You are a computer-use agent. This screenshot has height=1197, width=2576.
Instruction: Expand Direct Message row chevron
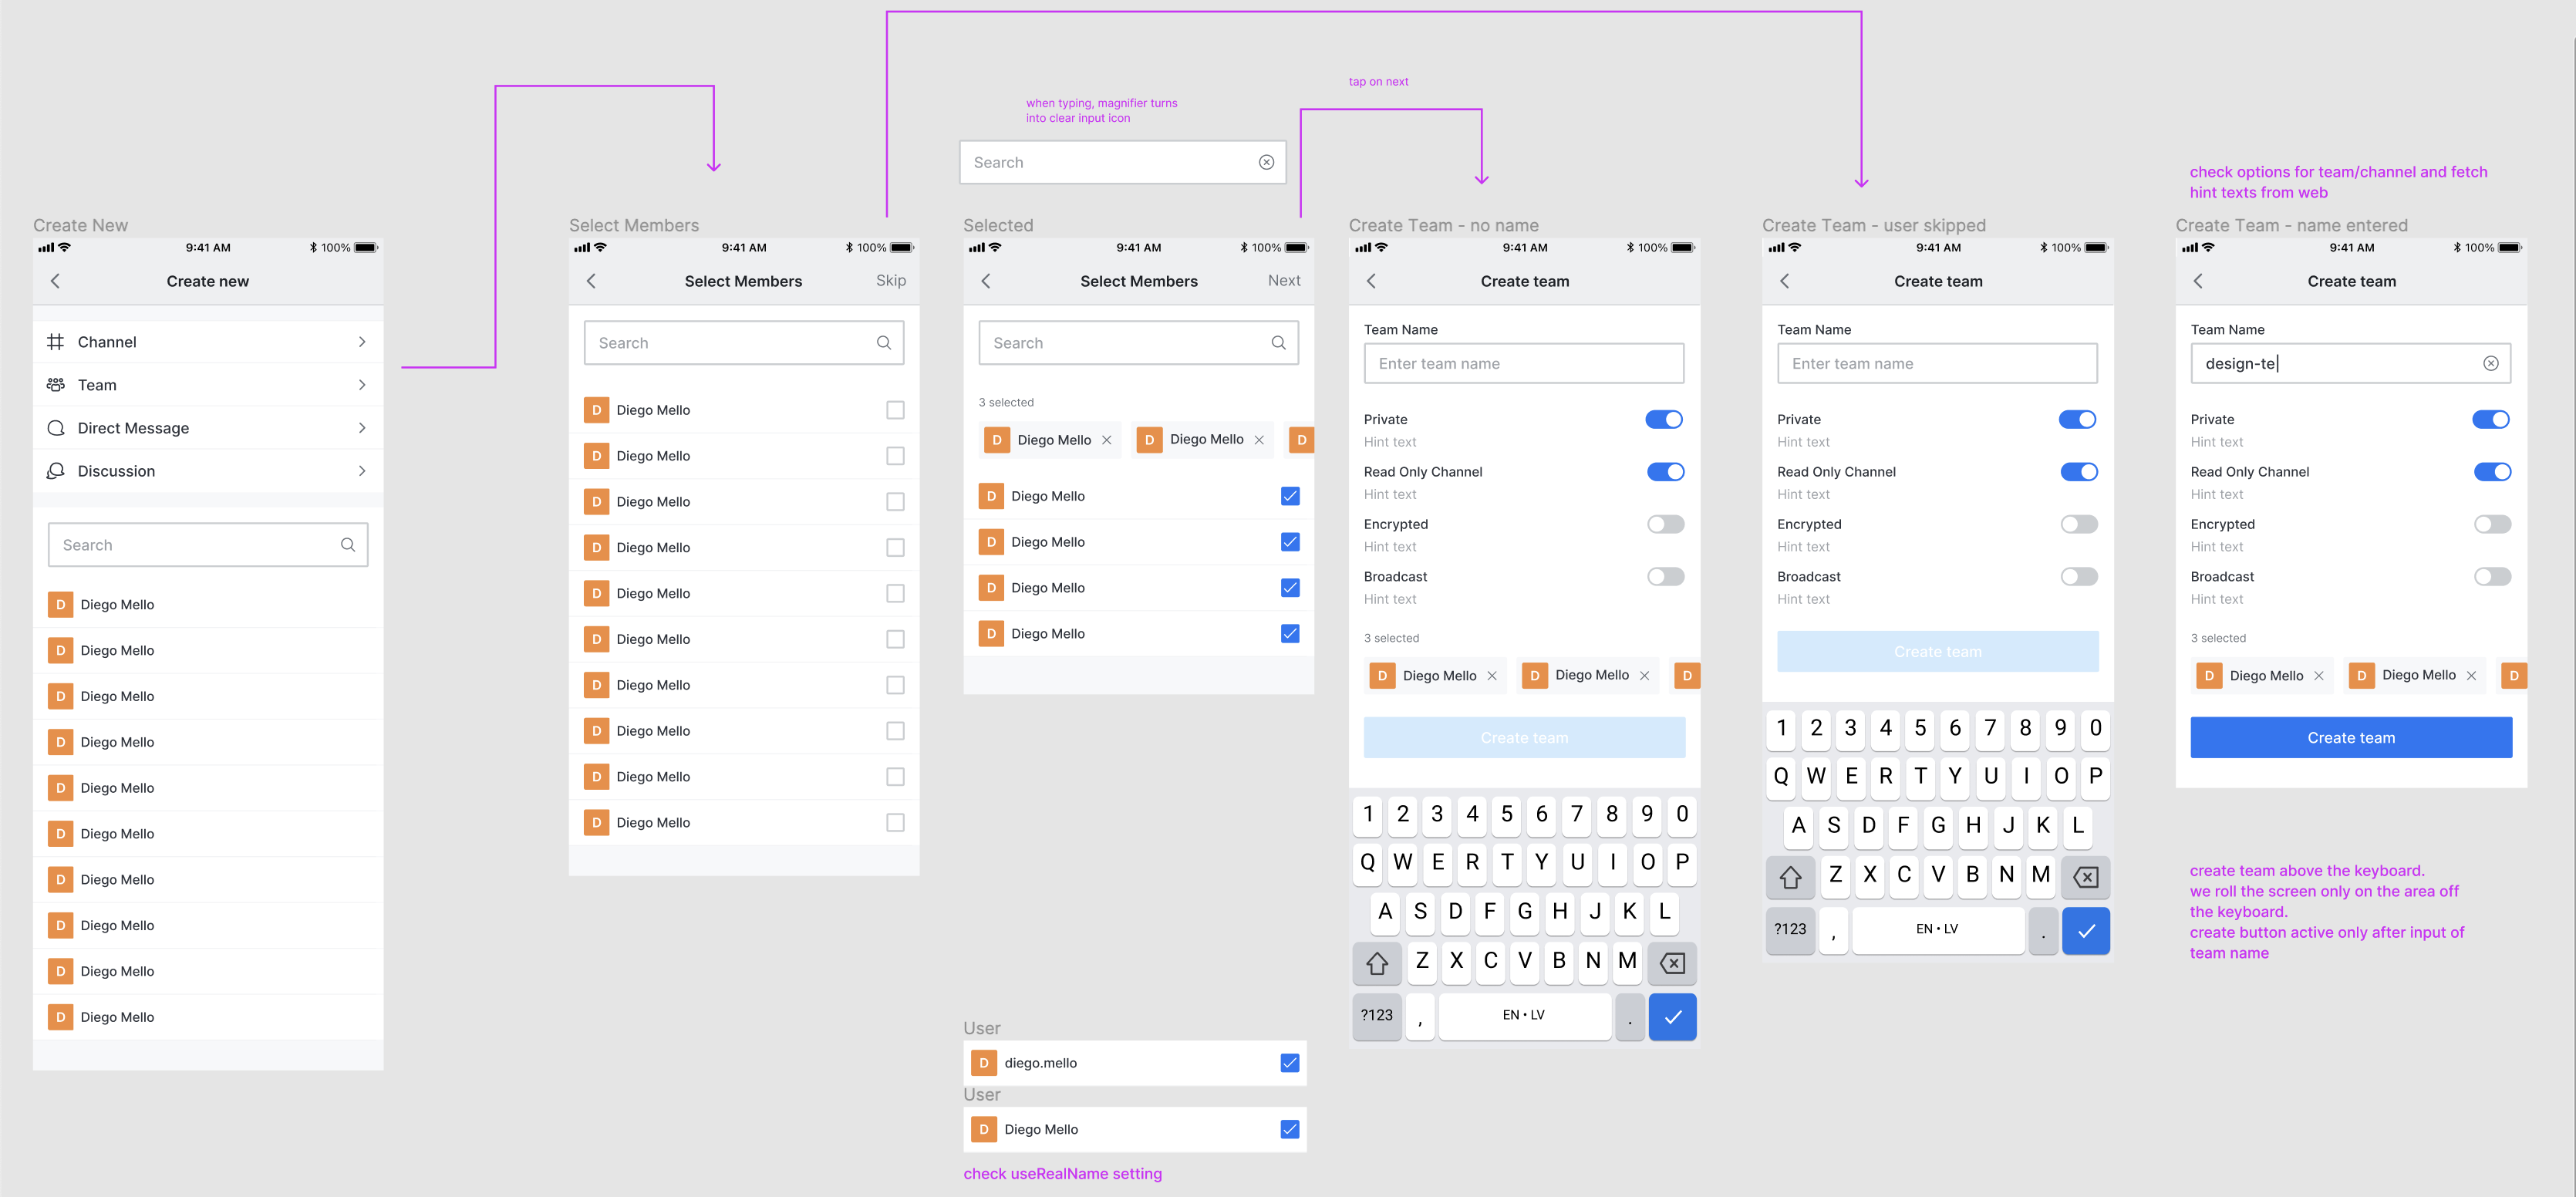point(362,428)
